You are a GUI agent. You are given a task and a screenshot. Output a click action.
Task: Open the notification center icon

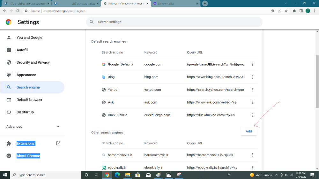tap(313, 175)
